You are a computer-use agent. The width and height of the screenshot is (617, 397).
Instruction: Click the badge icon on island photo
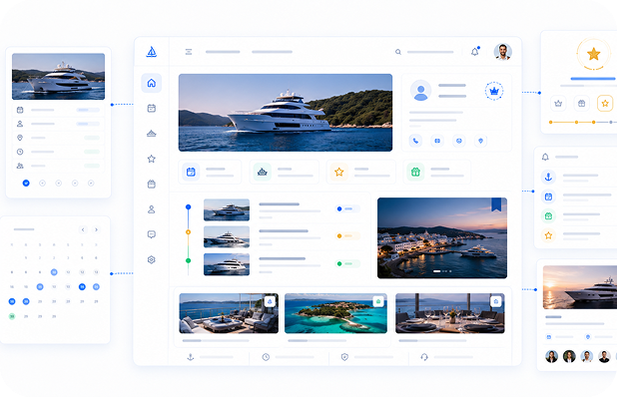(x=378, y=301)
